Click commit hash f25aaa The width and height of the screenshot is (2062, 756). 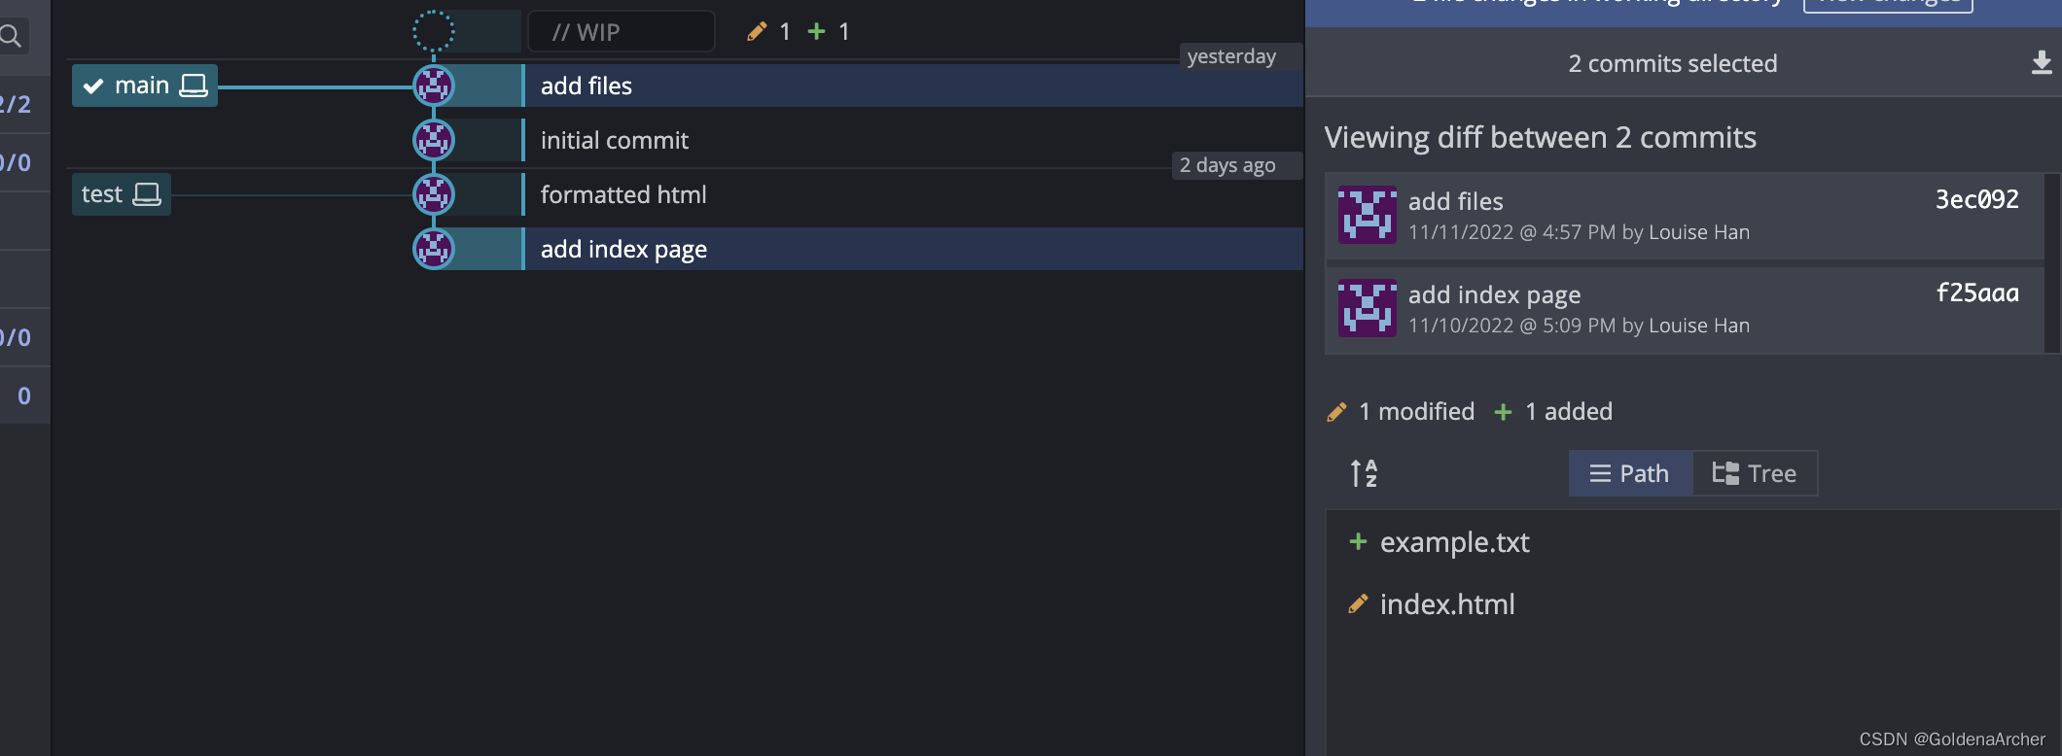coord(1976,292)
